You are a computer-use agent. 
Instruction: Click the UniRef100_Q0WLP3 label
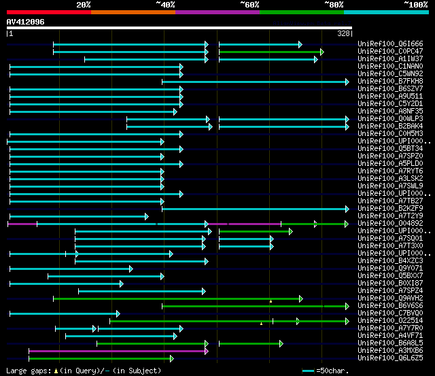click(390, 119)
